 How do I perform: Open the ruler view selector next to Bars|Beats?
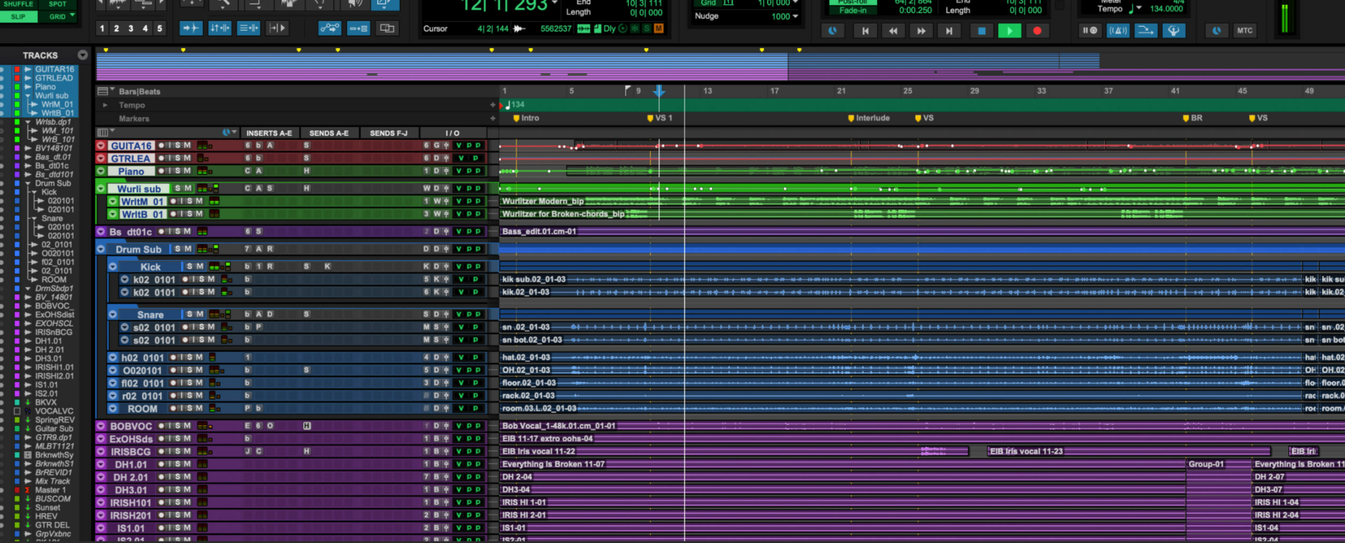pyautogui.click(x=105, y=91)
